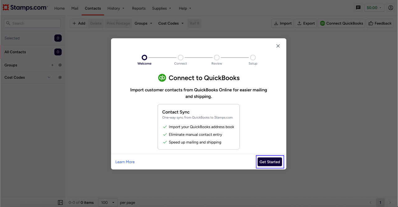Change the 100 per page dropdown
398x207 pixels.
[x=108, y=202]
